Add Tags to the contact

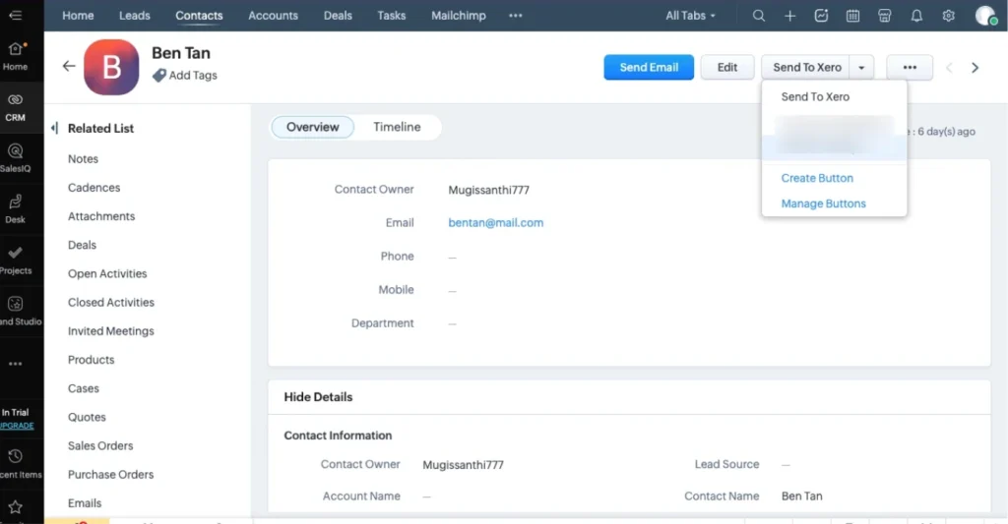point(185,75)
